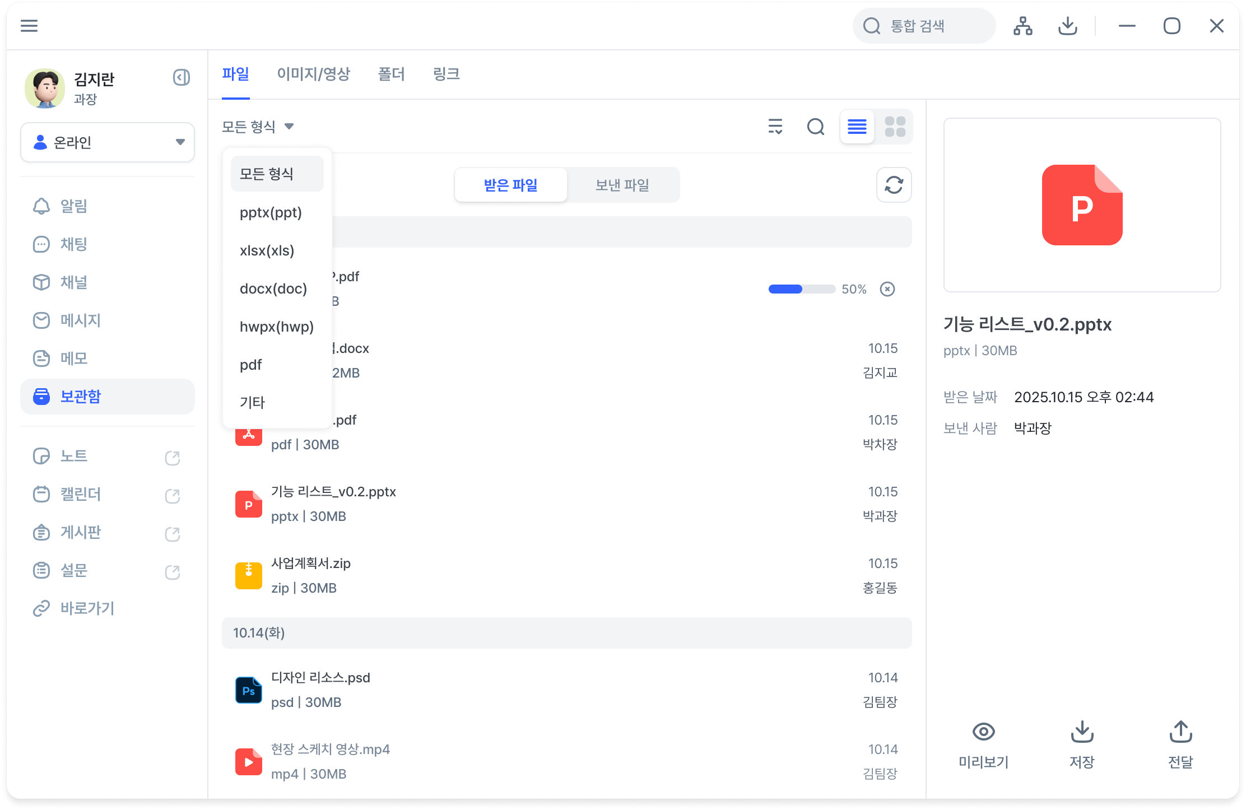Open the organization chart icon
Screen dimensions: 1246x810
coord(1022,26)
